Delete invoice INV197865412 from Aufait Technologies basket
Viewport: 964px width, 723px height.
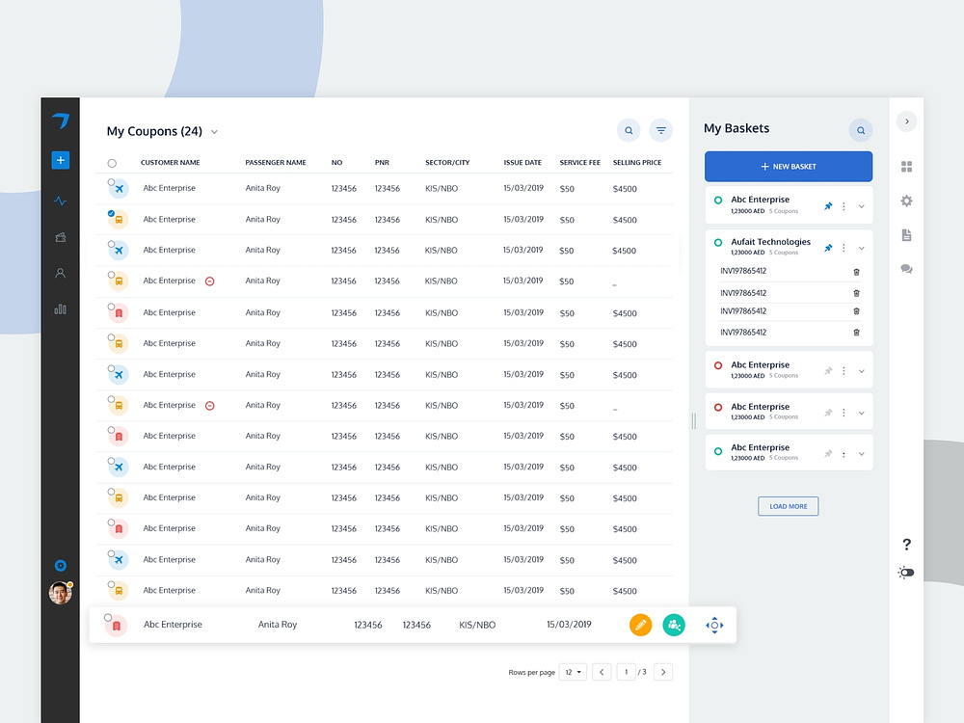click(x=856, y=272)
